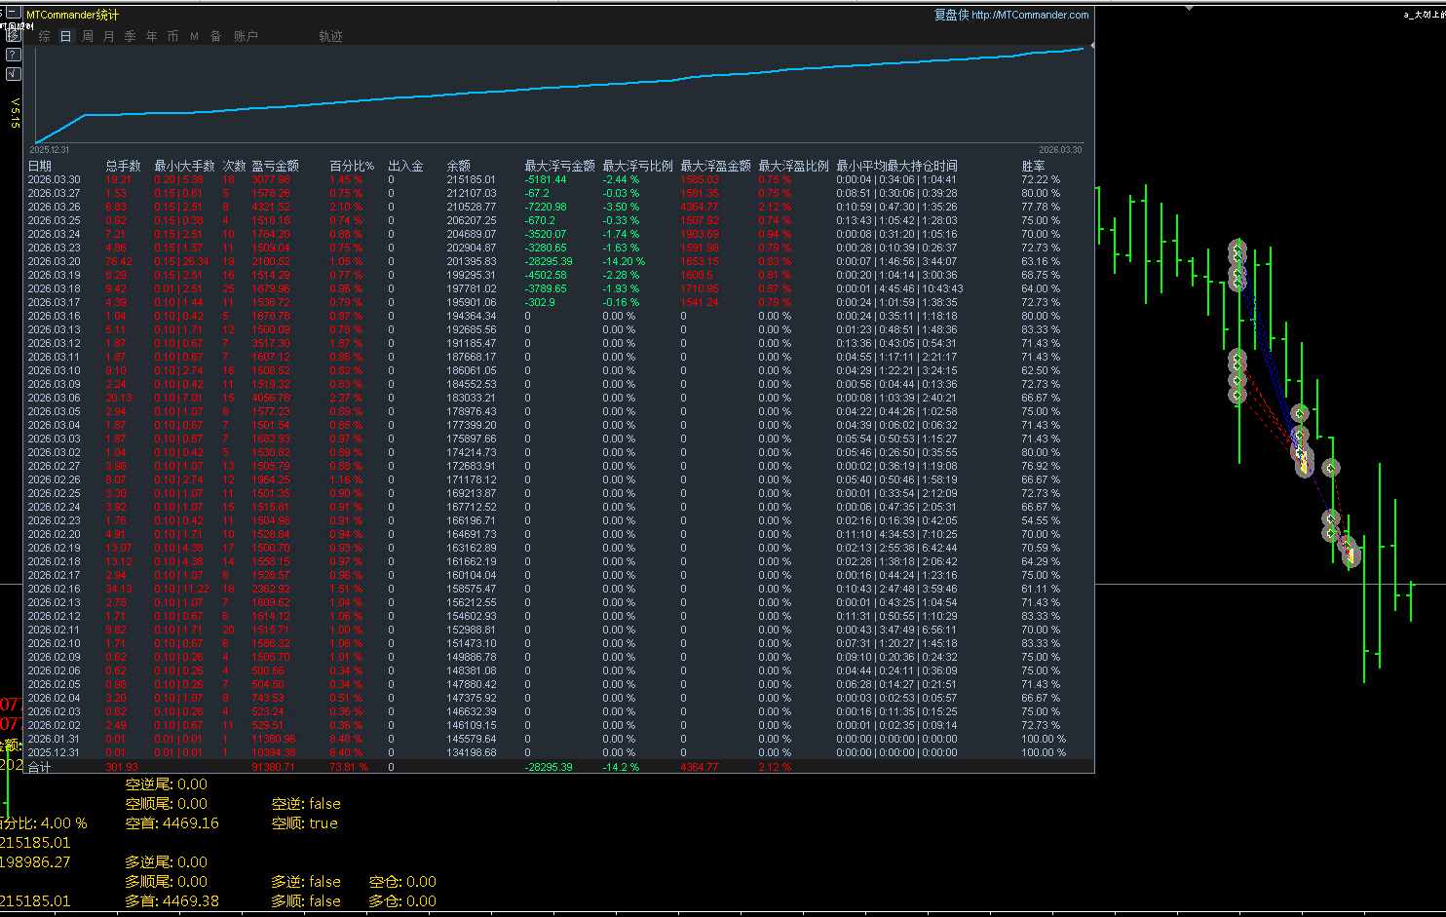Switch to the 周 weekly tab
This screenshot has width=1446, height=917.
click(88, 36)
